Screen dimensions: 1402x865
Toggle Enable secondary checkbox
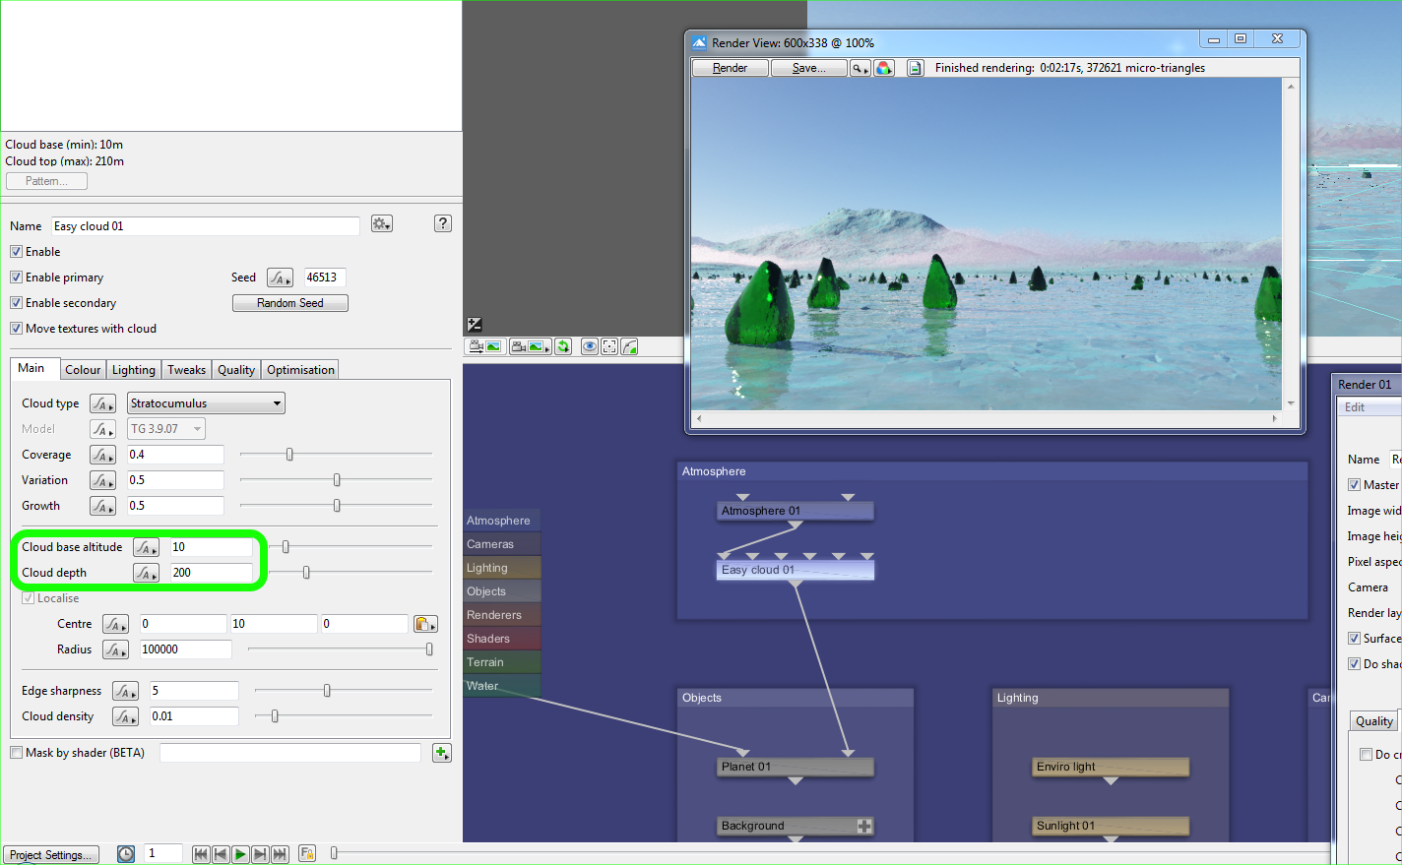click(16, 303)
